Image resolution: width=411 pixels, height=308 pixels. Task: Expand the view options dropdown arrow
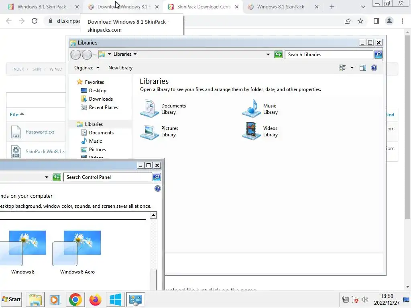[x=352, y=68]
